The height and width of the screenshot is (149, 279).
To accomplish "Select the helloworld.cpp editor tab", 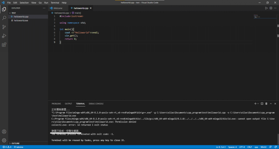I will [81, 8].
